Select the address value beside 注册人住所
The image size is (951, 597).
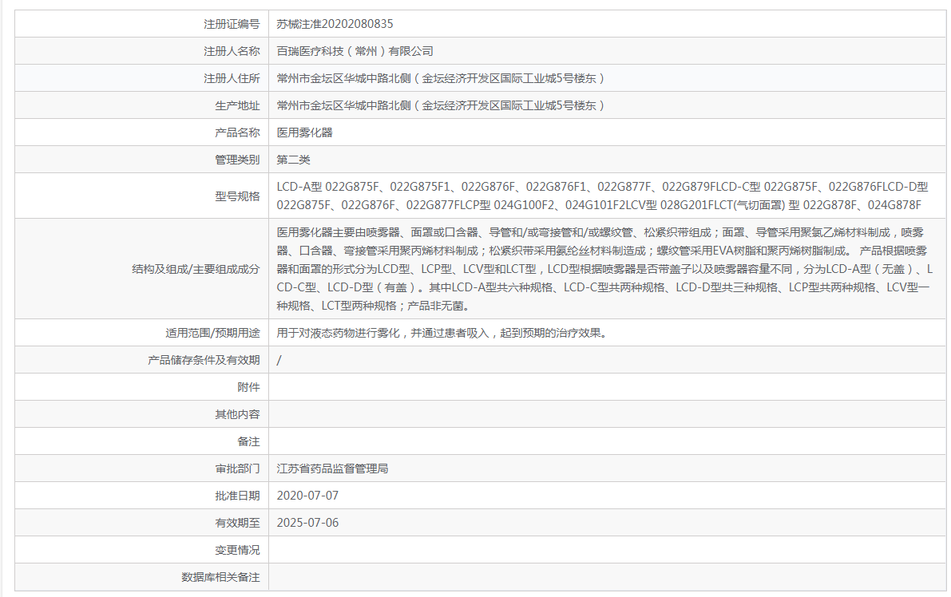pos(440,78)
